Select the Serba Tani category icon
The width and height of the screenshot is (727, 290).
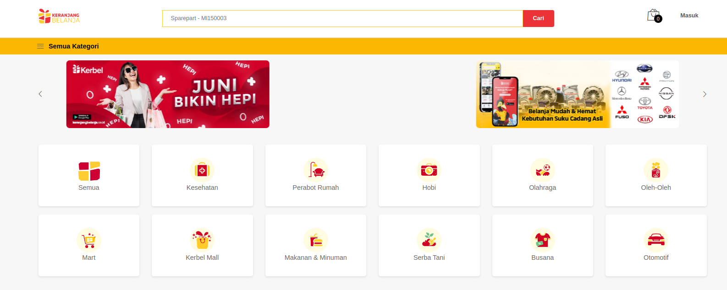(x=429, y=240)
